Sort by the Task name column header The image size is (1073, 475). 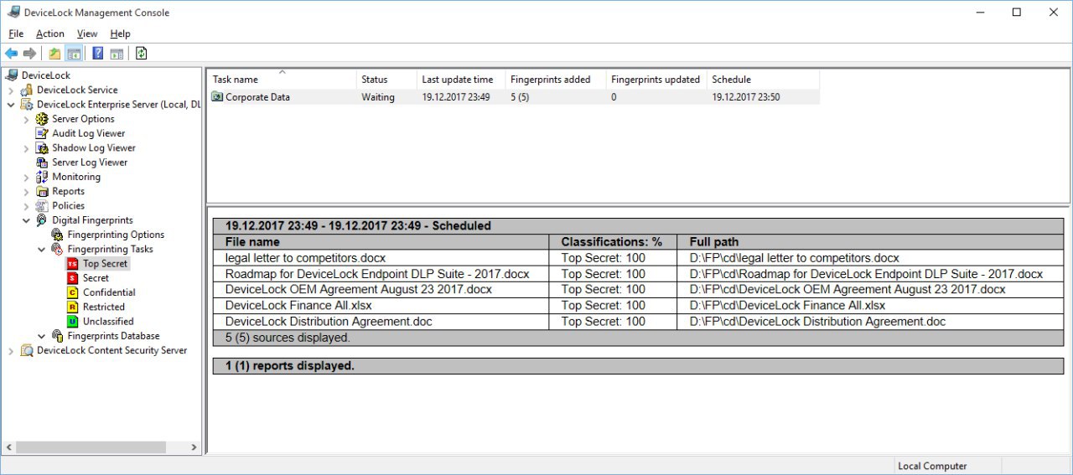point(282,80)
